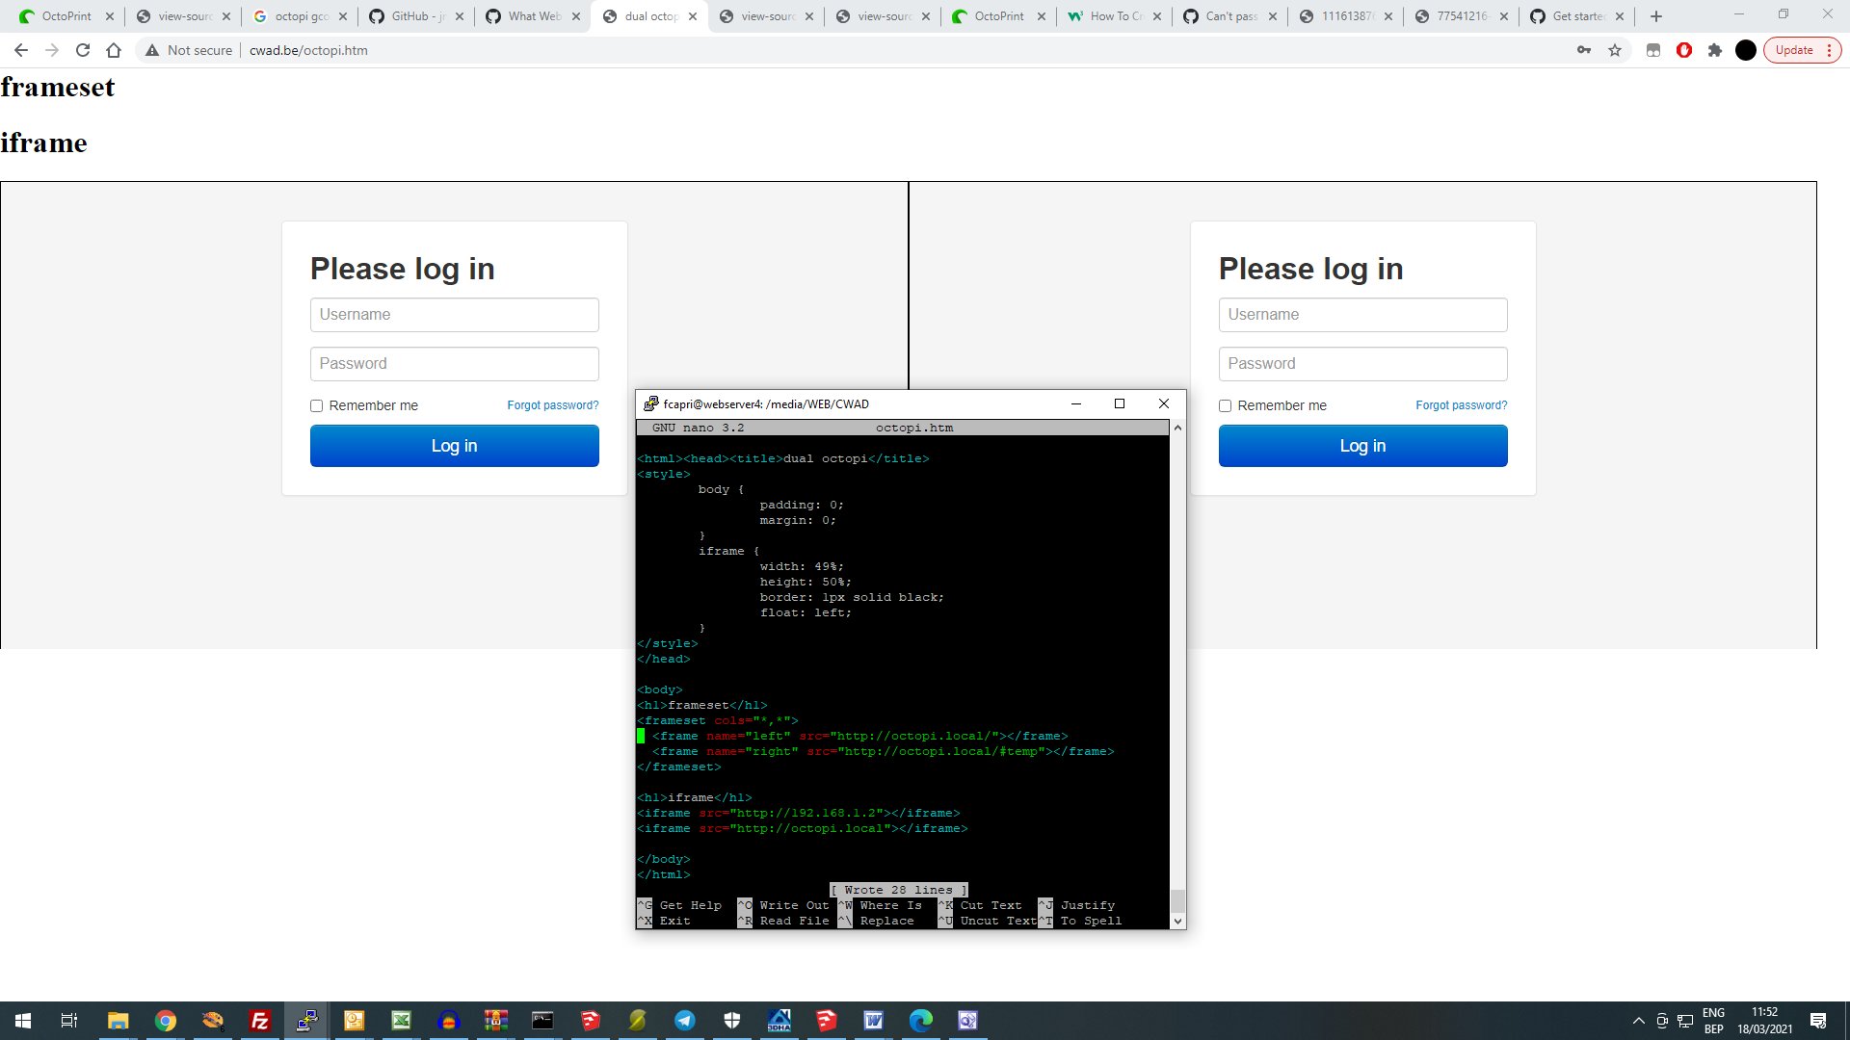Open the ENG language switcher in the taskbar
This screenshot has height=1040, width=1850.
click(x=1712, y=1020)
